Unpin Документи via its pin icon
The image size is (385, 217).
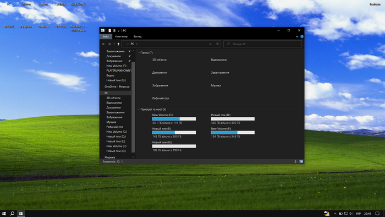(x=129, y=56)
